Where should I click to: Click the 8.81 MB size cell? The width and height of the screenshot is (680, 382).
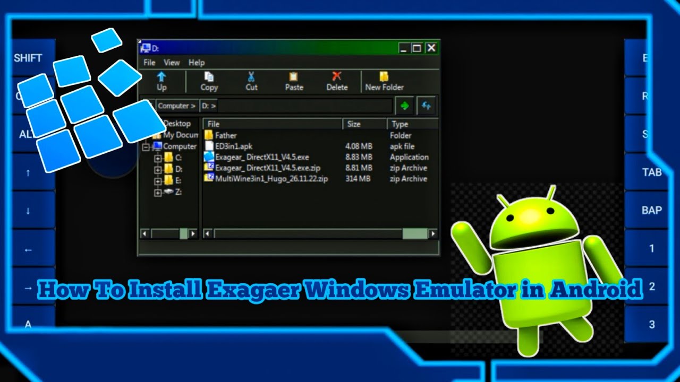[x=359, y=168]
